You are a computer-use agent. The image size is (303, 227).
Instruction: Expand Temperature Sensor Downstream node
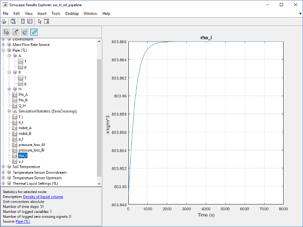click(x=3, y=172)
